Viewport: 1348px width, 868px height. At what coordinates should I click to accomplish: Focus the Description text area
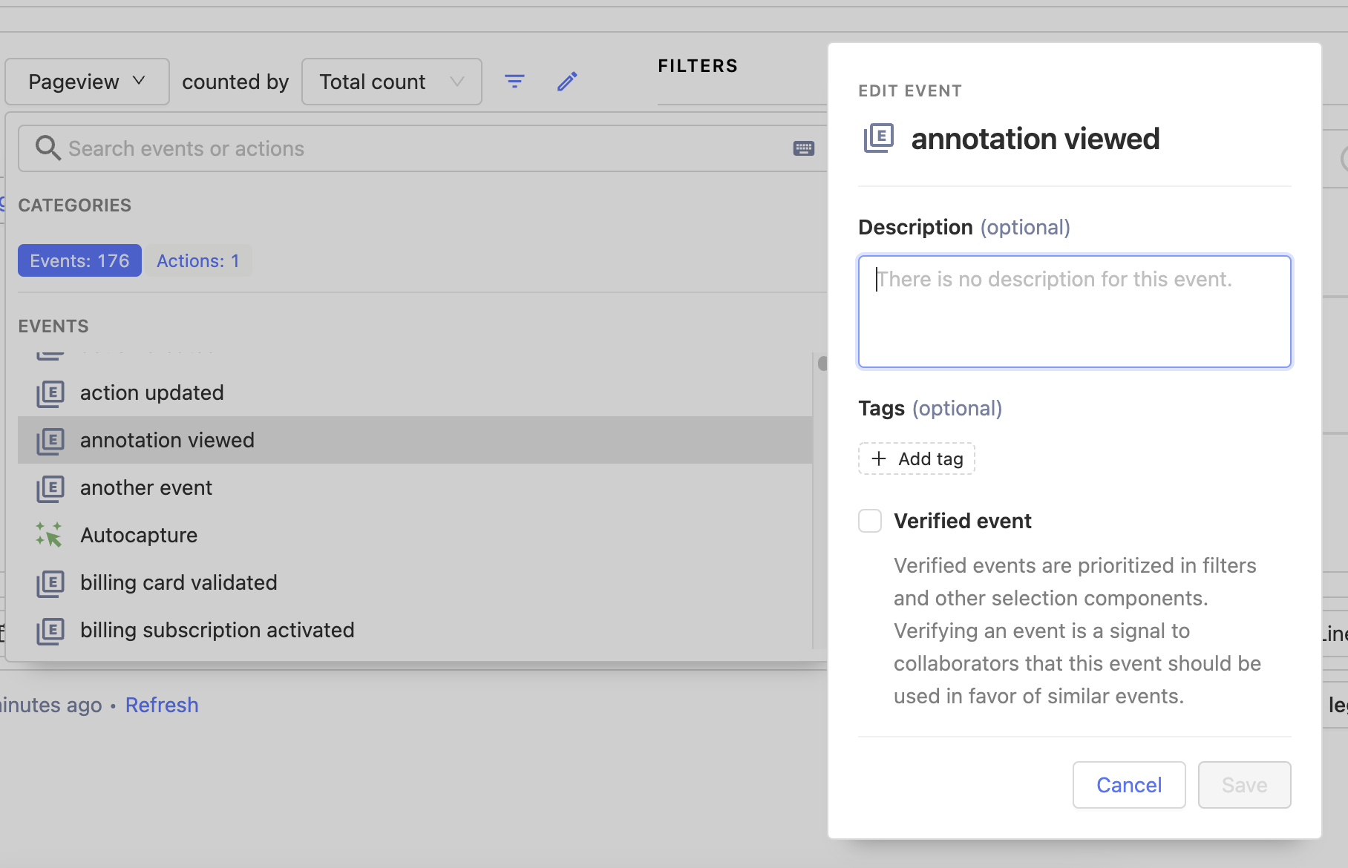pos(1074,312)
